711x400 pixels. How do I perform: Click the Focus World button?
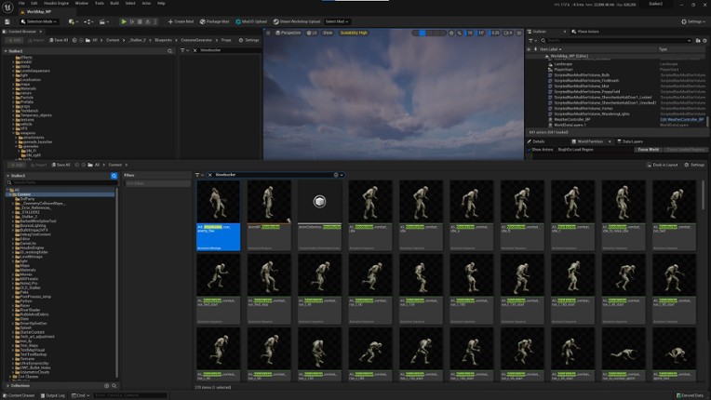click(x=649, y=149)
